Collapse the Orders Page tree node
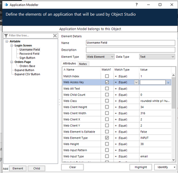 click(x=12, y=62)
